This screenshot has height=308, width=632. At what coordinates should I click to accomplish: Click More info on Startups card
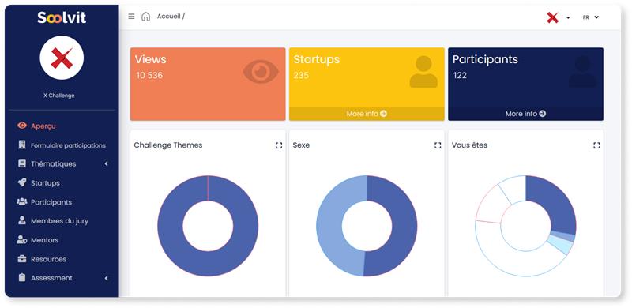(x=367, y=114)
